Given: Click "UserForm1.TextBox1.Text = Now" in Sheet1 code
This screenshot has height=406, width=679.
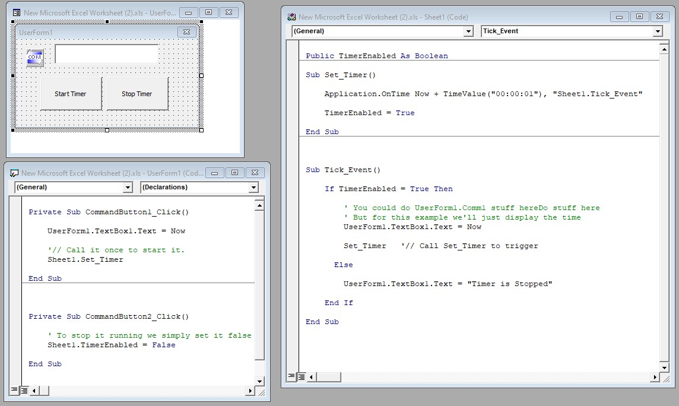Looking at the screenshot, I should pos(413,227).
